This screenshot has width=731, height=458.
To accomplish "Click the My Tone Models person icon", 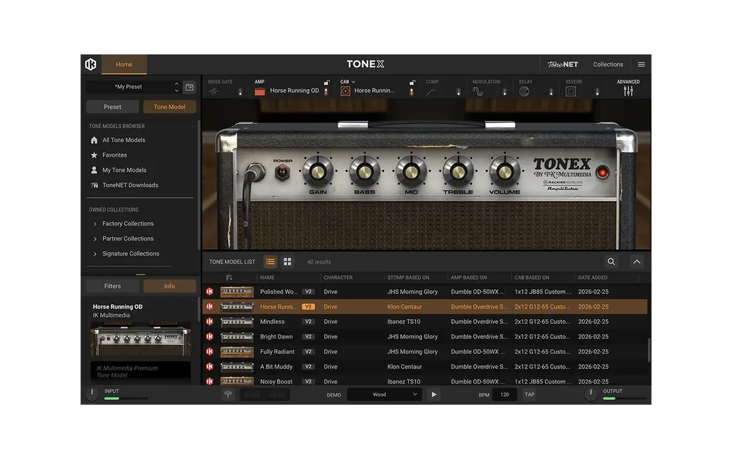I will click(x=94, y=170).
